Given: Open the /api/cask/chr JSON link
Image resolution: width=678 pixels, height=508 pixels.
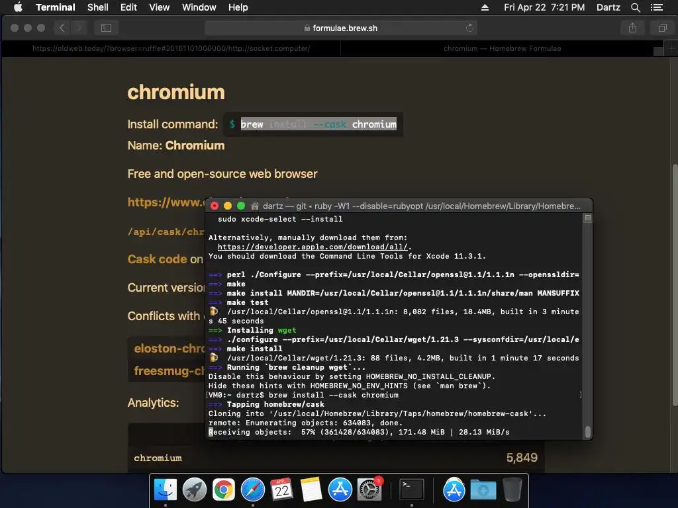Looking at the screenshot, I should click(166, 232).
